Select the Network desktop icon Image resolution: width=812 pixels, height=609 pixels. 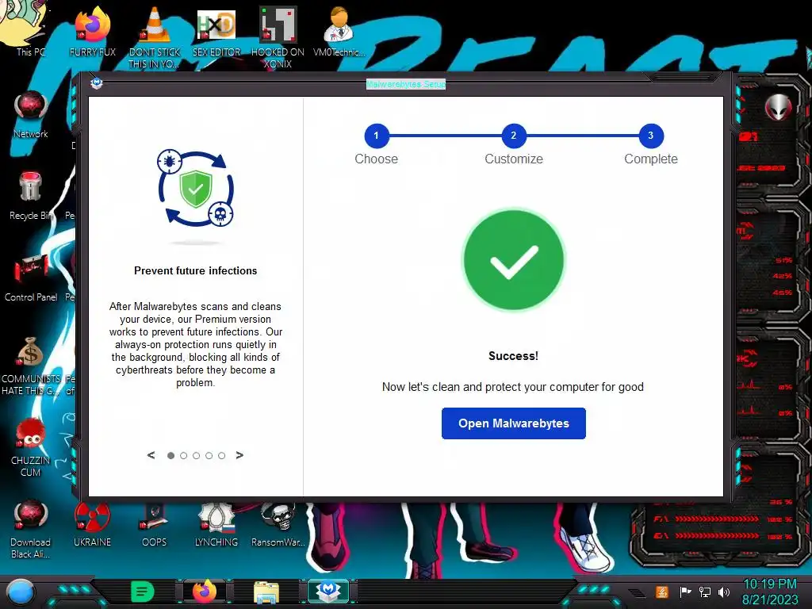coord(31,114)
